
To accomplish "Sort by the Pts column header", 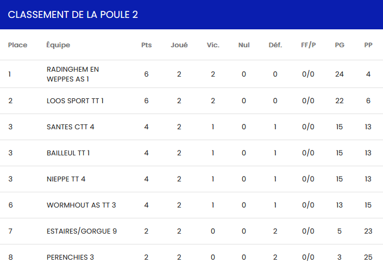I will (146, 45).
